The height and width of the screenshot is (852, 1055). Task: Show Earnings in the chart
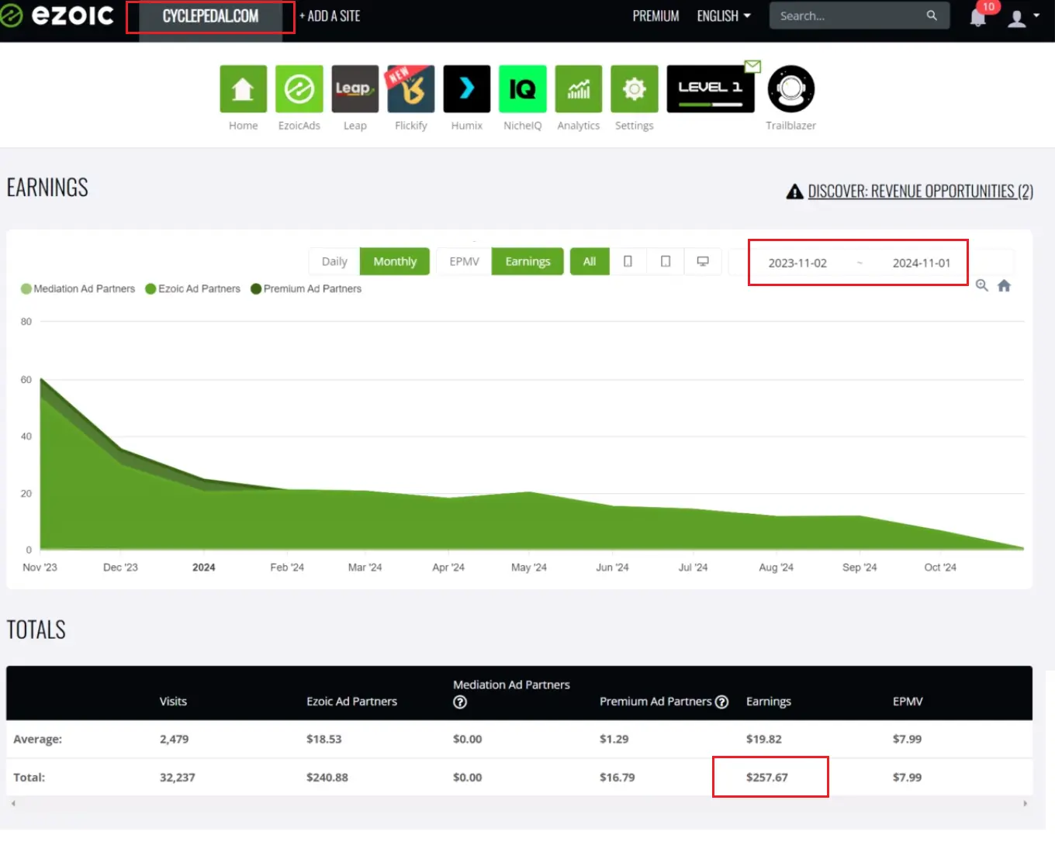coord(527,261)
